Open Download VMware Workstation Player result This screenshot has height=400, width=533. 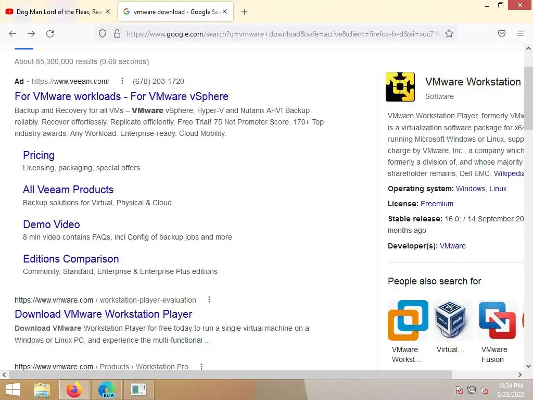pos(104,314)
